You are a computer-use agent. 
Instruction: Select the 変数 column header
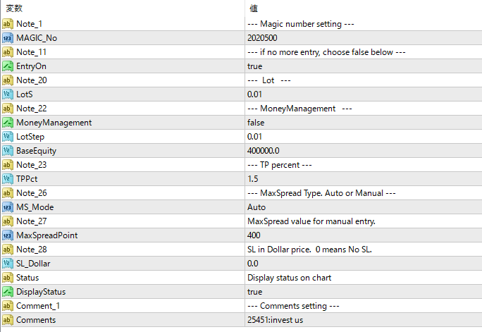(14, 8)
